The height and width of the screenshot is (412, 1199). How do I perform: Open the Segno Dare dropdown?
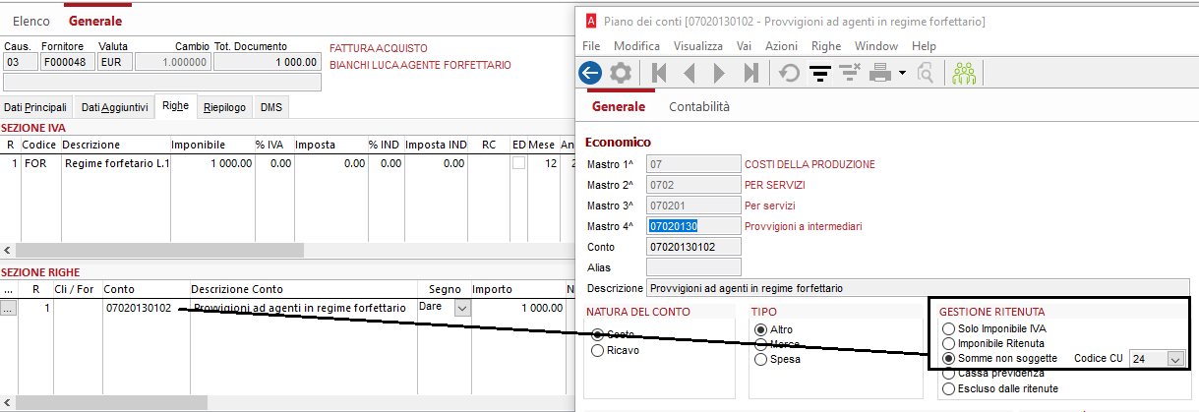[461, 309]
